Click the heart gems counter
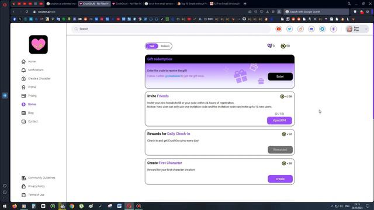 [271, 46]
